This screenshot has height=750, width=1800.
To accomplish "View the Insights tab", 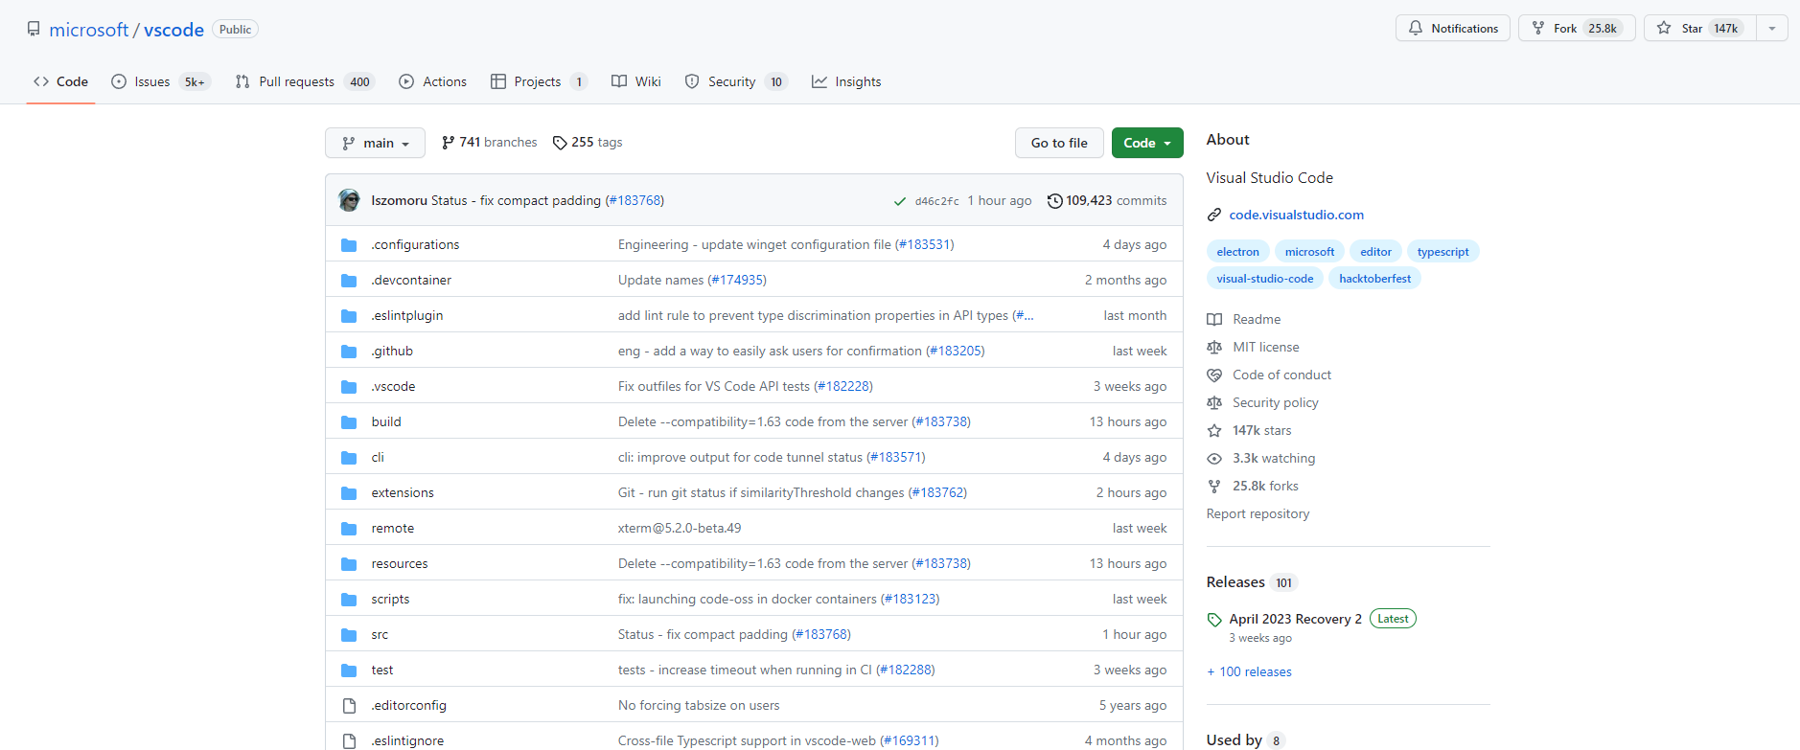I will pos(846,81).
